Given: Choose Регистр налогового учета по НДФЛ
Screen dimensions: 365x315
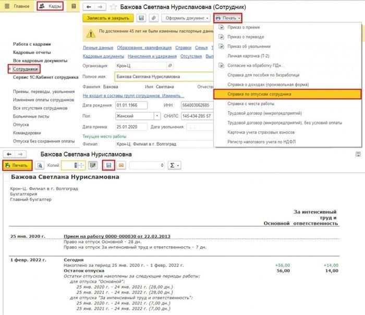Looking at the screenshot, I should [261, 142].
